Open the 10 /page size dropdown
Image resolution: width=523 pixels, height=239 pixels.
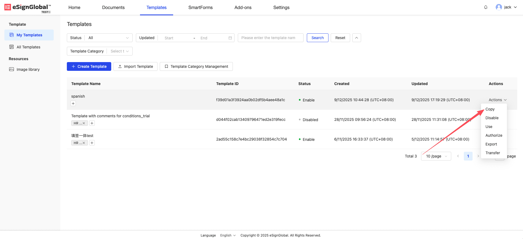[x=436, y=156]
